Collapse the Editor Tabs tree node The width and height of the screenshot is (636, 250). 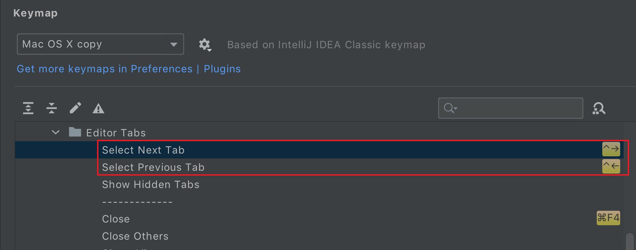point(55,132)
